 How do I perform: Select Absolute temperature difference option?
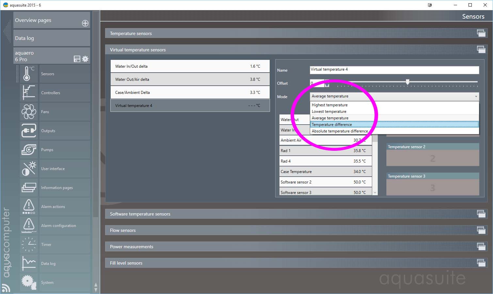[x=340, y=131]
